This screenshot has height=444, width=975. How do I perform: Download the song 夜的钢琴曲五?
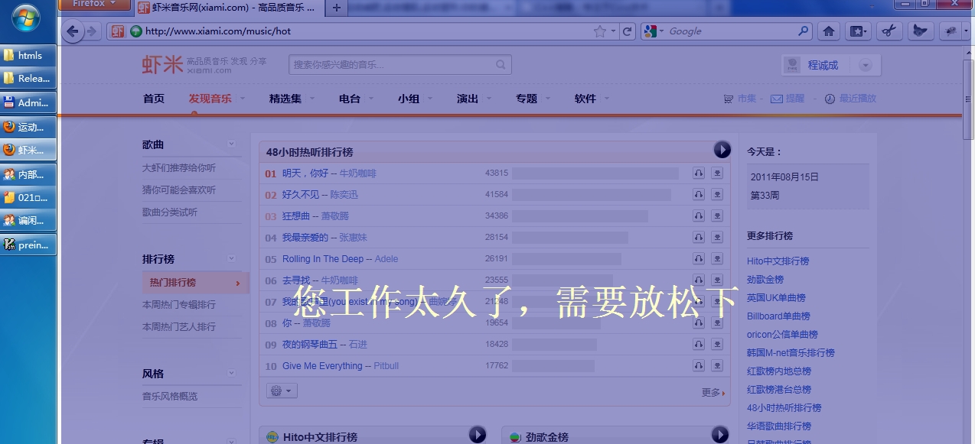pos(717,345)
